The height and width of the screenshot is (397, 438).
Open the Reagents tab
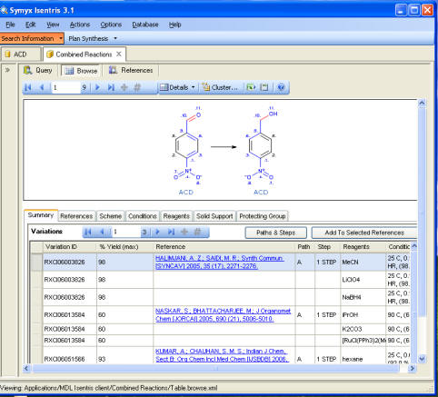point(176,216)
